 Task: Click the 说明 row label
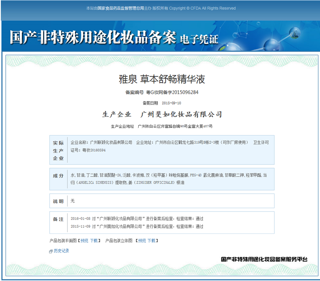58,201
